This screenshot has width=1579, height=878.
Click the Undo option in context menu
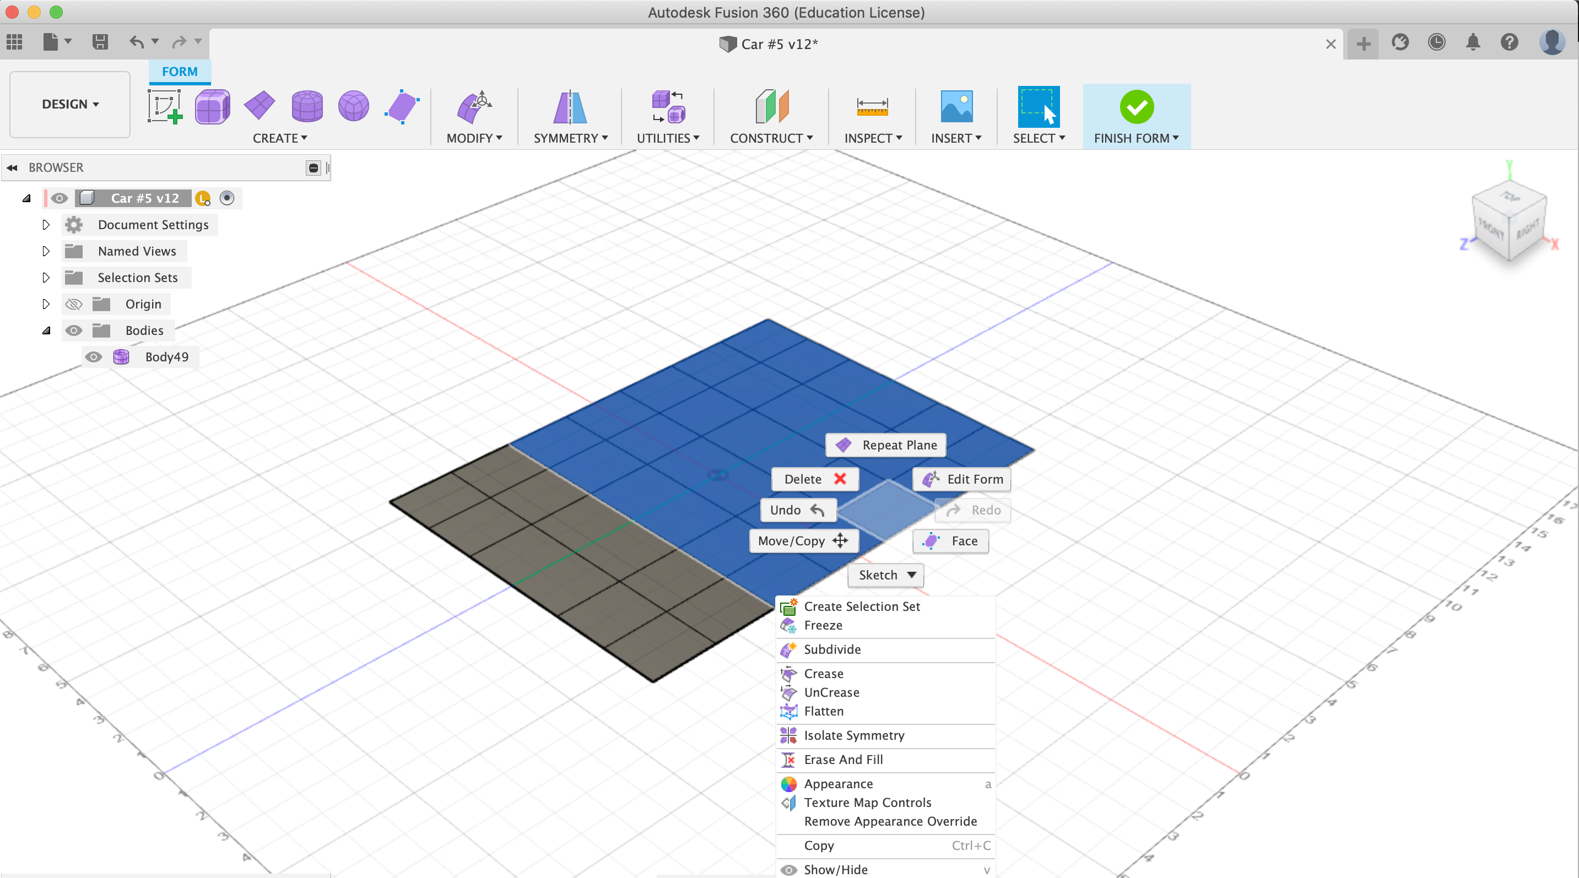(x=796, y=508)
